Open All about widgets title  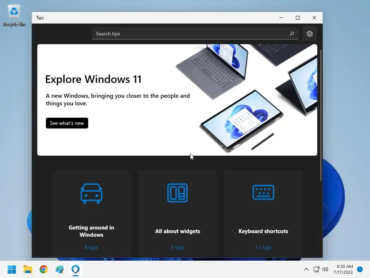[x=177, y=231]
